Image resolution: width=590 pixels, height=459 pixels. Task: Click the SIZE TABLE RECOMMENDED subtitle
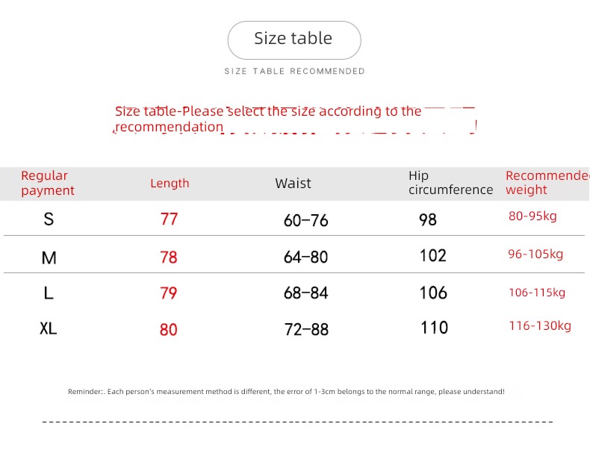[294, 72]
